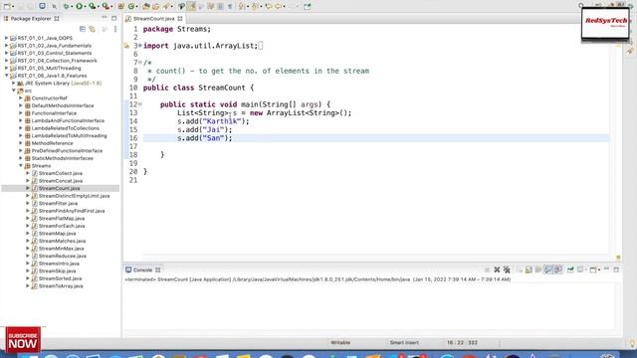Close the Console view tab
This screenshot has height=358, width=637.
158,269
